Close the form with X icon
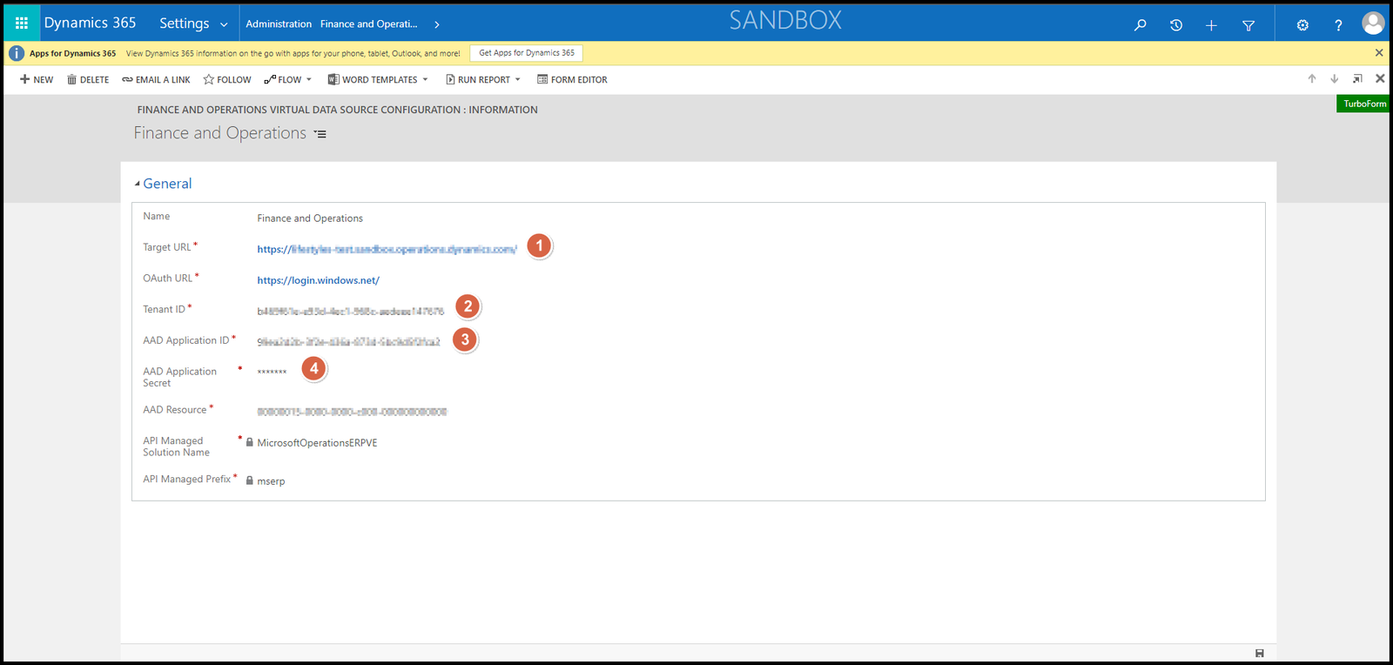1393x665 pixels. 1380,78
